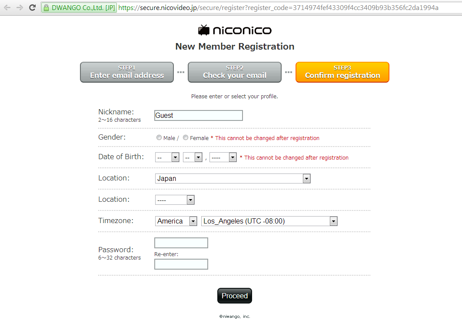Screen dimensions: 462x327
Task: Click STEP3 Confirm registration tab
Action: [342, 72]
